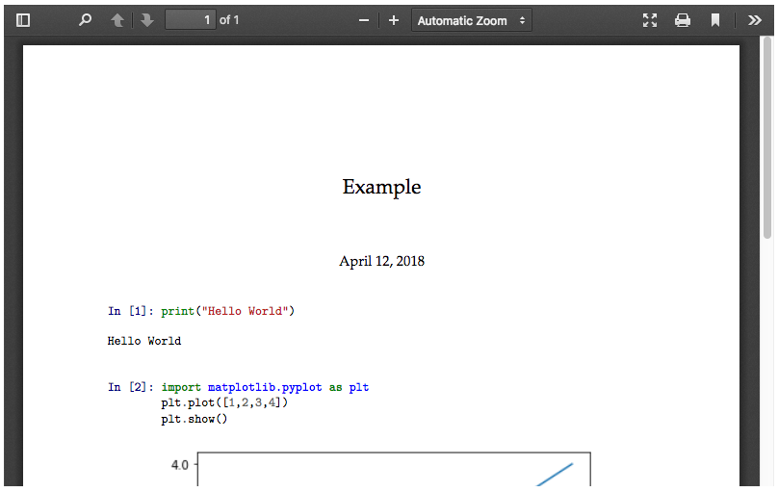This screenshot has width=778, height=492.
Task: Click the 4.0 axis tick label
Action: [x=180, y=465]
